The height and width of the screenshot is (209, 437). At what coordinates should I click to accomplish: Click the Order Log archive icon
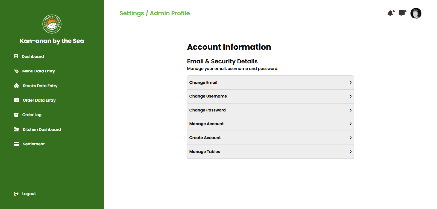click(x=16, y=115)
